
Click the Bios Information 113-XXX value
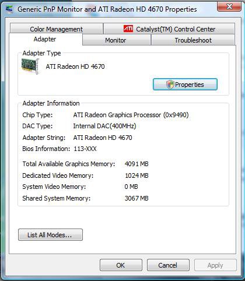(x=85, y=149)
